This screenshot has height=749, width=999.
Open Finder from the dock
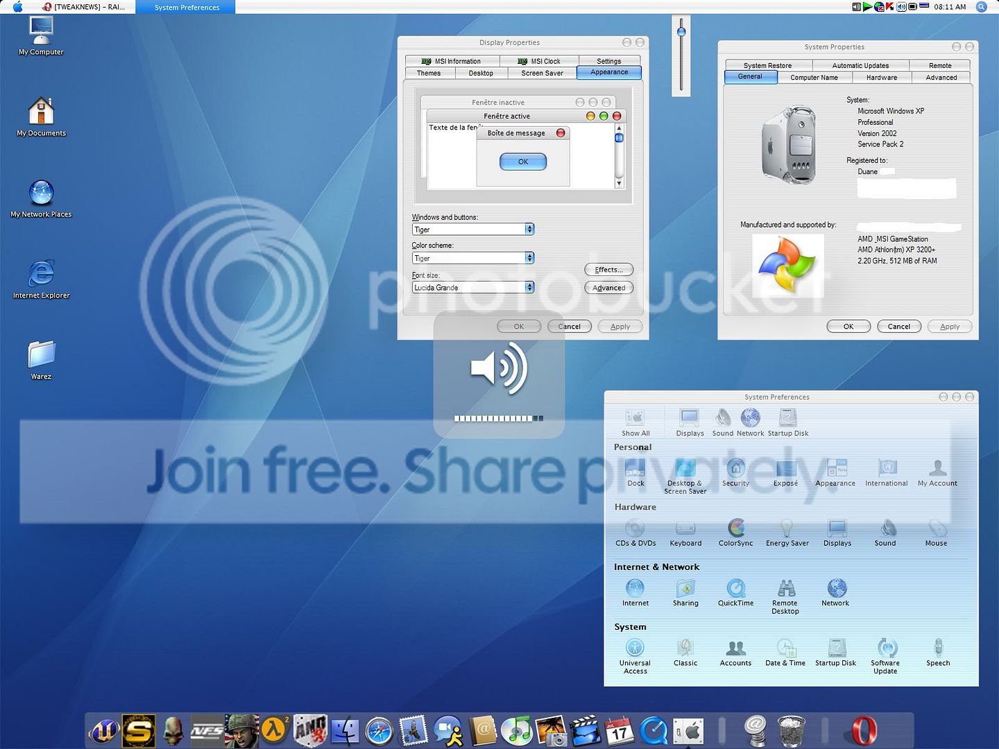[x=345, y=731]
